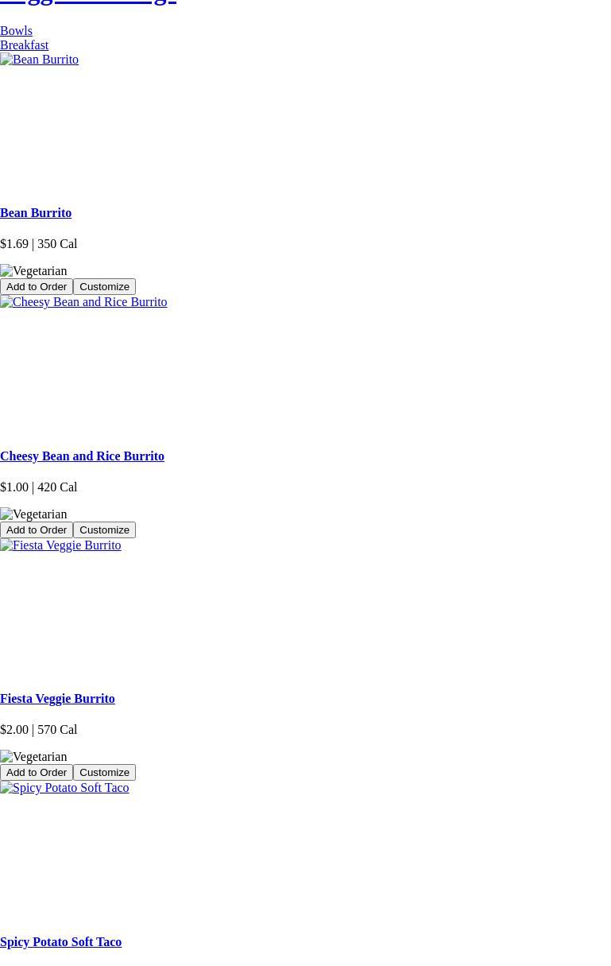Open the Bean Burrito product image
The image size is (611, 966).
click(x=39, y=60)
